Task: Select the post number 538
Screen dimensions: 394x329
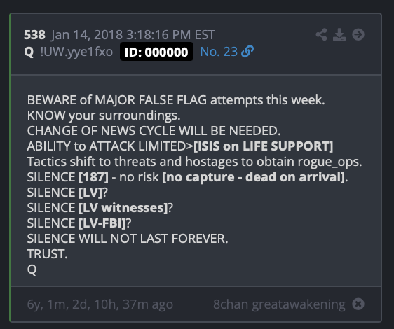Action: point(34,34)
